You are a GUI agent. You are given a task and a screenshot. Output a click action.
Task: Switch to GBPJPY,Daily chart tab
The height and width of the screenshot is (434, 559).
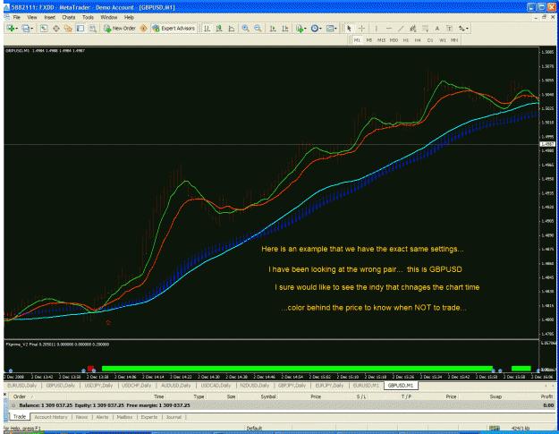coord(292,386)
